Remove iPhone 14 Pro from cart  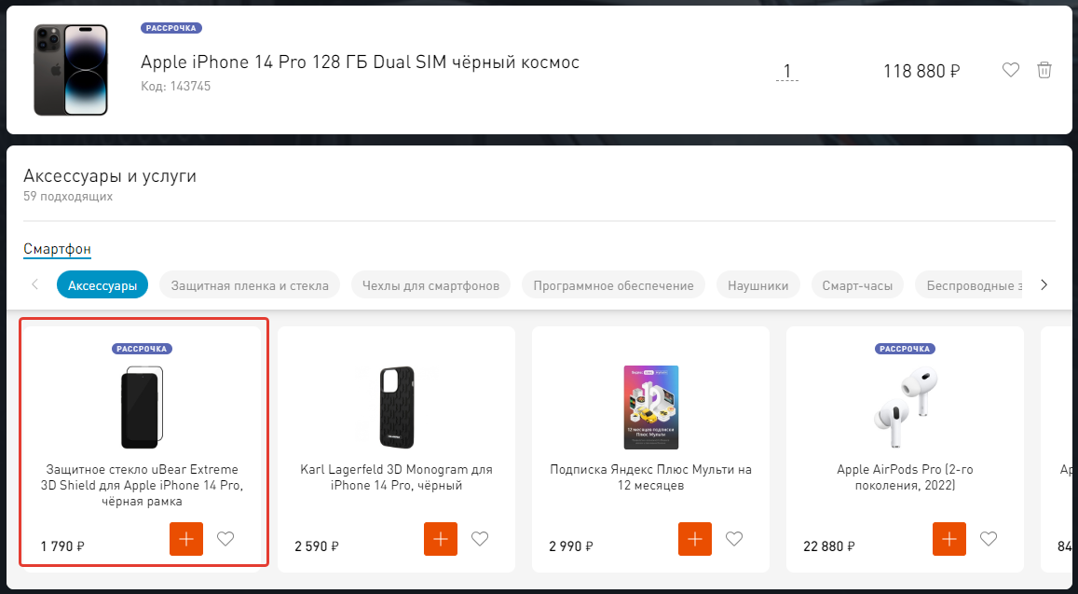tap(1044, 70)
